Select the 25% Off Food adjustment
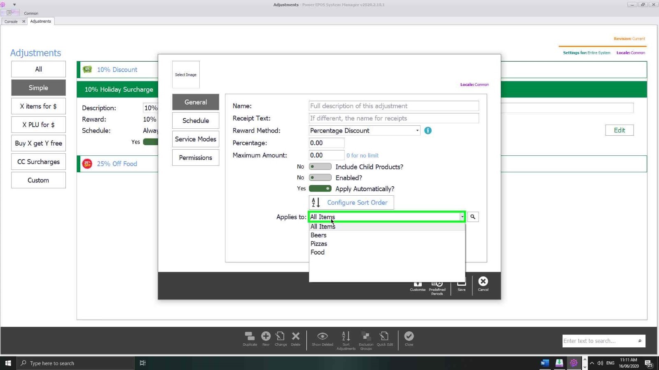 117,164
